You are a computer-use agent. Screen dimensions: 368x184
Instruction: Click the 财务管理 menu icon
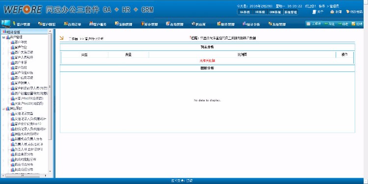[x=219, y=23]
